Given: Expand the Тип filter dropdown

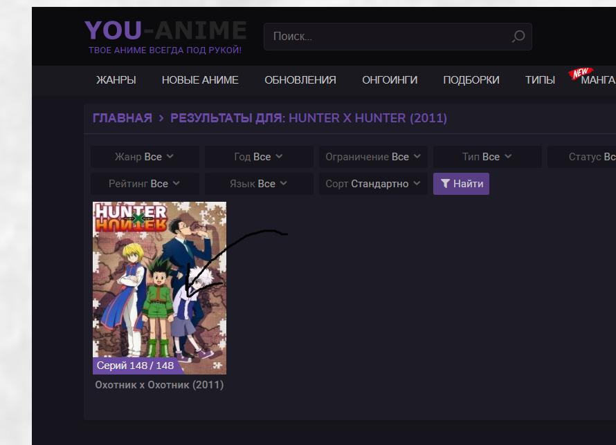Looking at the screenshot, I should pos(487,157).
